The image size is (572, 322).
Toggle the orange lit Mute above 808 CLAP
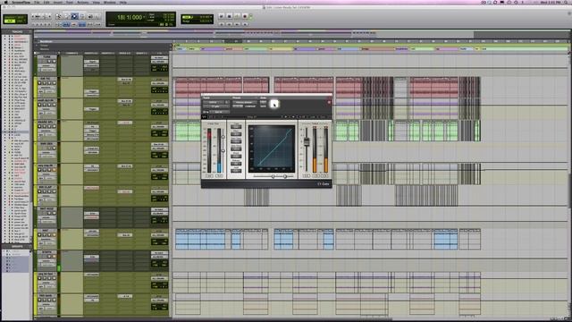54,170
